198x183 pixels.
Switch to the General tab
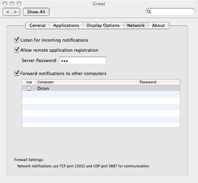click(38, 26)
